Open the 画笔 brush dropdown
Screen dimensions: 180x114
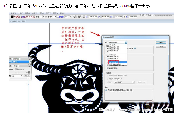click(43, 17)
